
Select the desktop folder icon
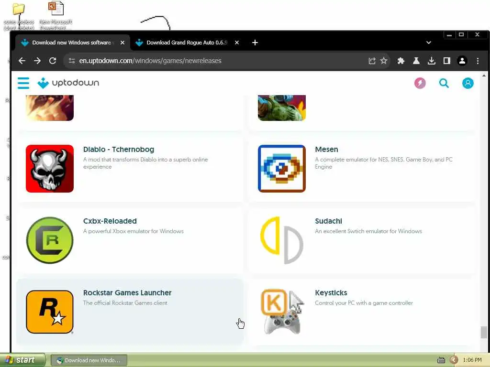click(x=19, y=16)
